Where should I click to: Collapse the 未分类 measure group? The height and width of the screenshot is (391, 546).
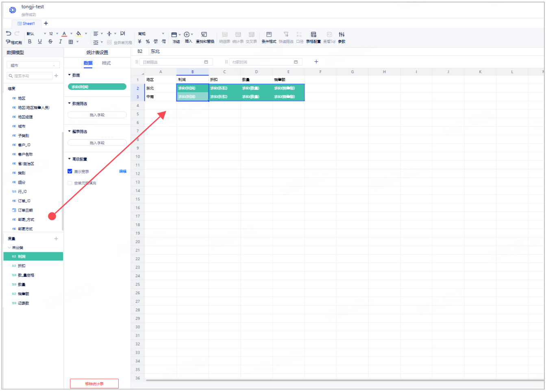9,248
